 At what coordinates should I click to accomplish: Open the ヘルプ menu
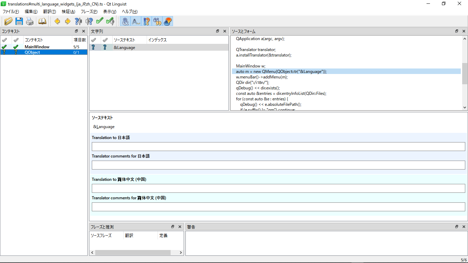pyautogui.click(x=130, y=12)
